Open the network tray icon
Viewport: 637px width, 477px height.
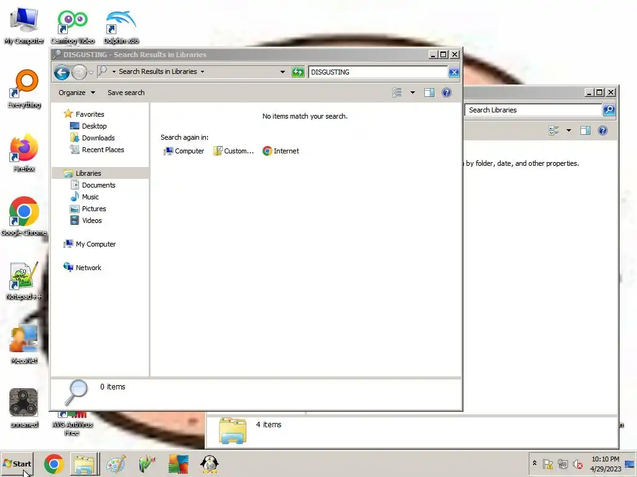(x=562, y=463)
